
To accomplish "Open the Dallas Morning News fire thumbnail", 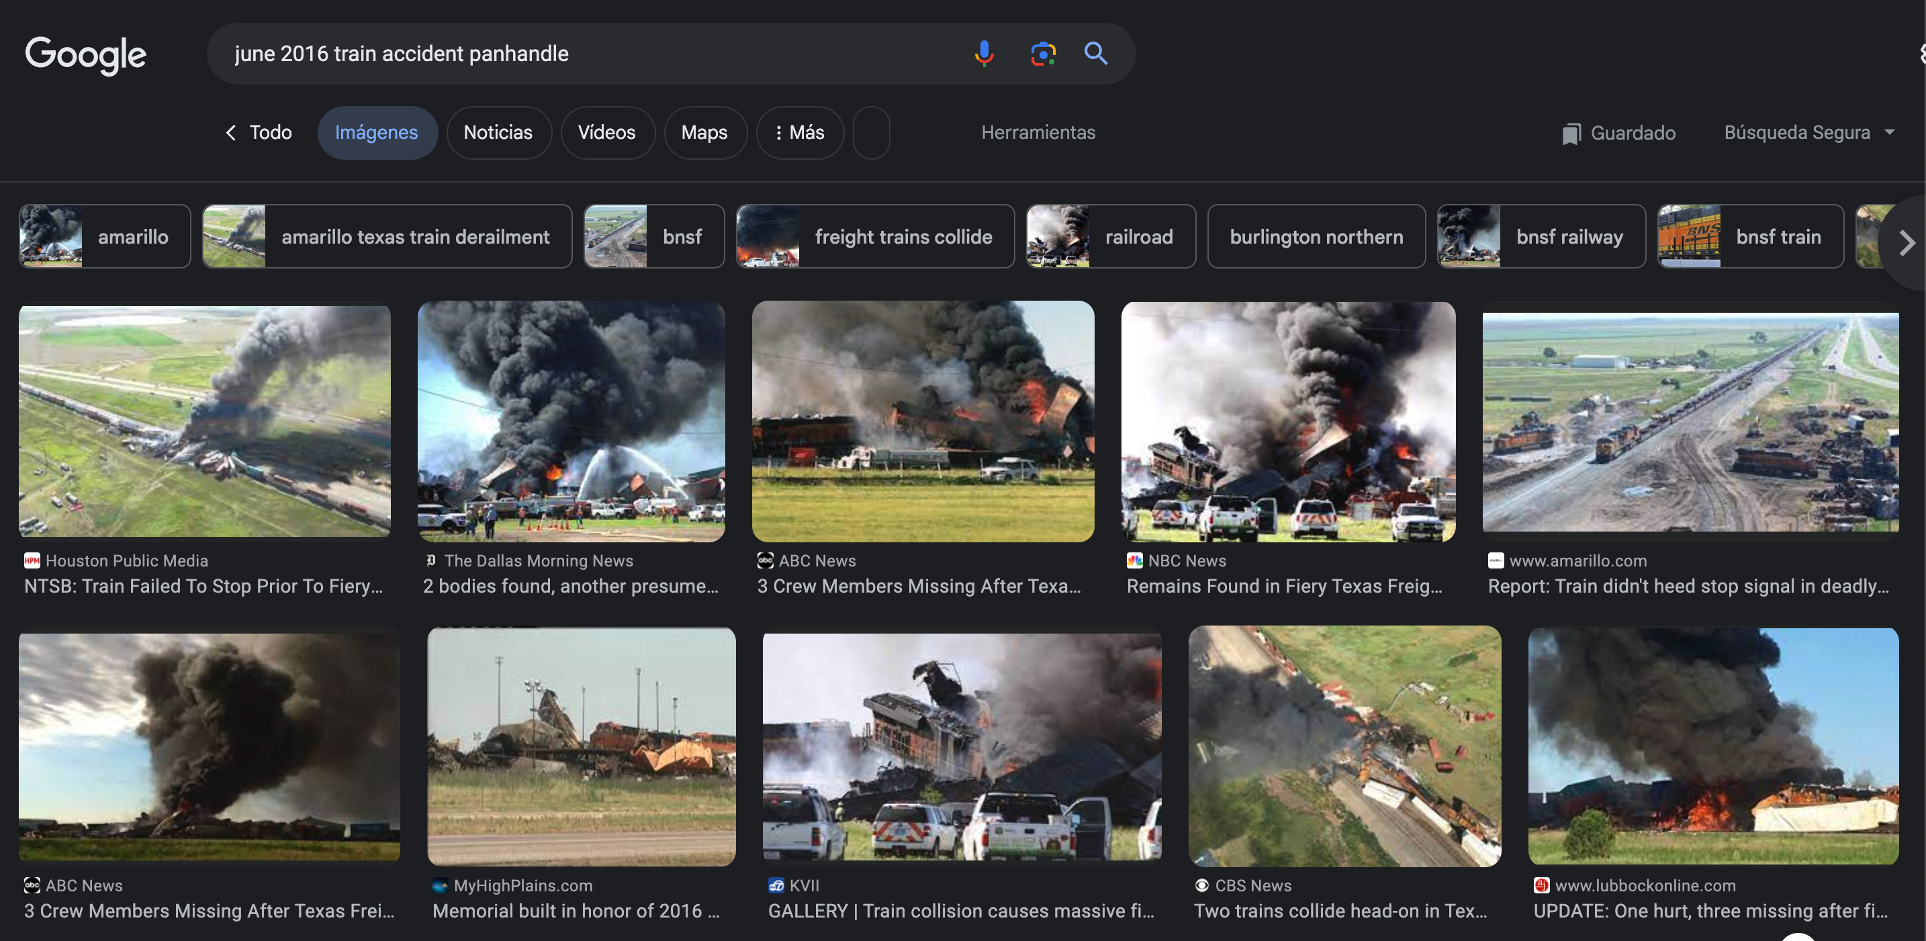I will [x=570, y=421].
